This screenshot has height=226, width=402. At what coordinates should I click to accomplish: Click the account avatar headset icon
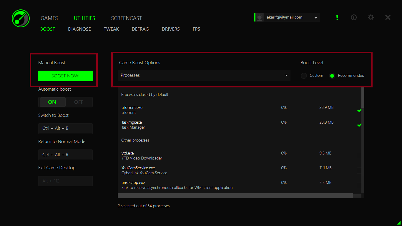[260, 18]
